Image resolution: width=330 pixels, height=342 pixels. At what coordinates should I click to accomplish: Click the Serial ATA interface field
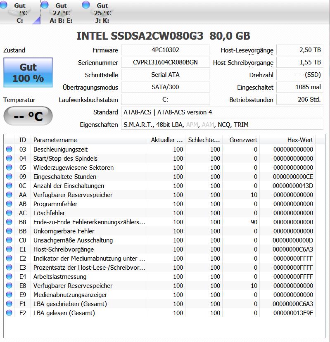click(165, 75)
